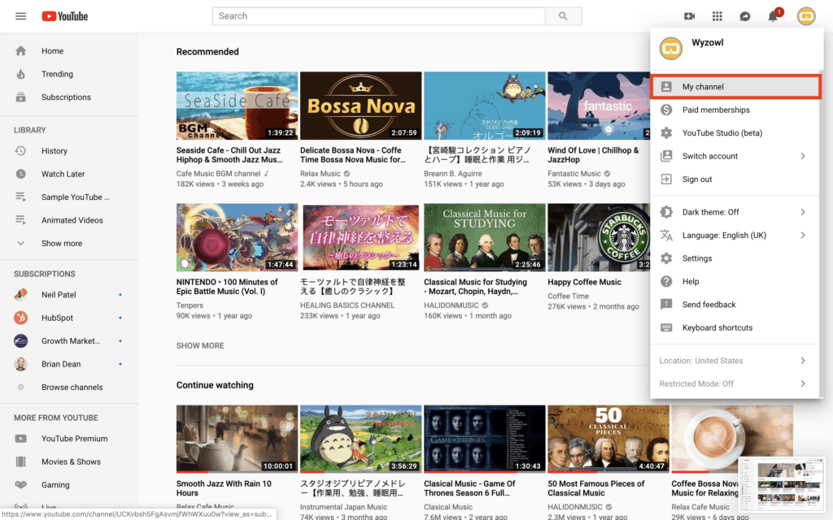Click the Coffee Time channel name
The width and height of the screenshot is (833, 520).
point(568,296)
